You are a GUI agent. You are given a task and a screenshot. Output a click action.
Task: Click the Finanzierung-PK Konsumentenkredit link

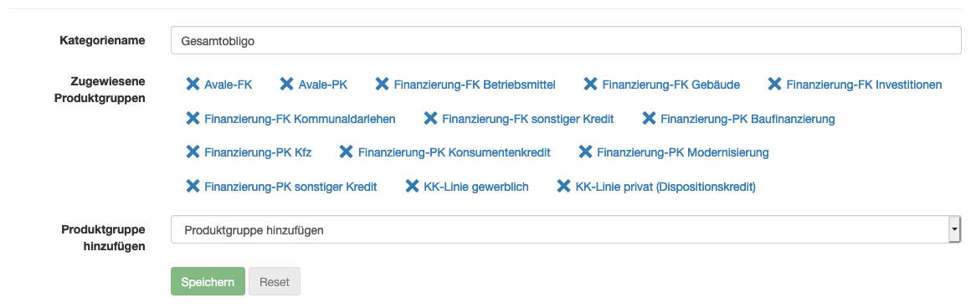[x=455, y=152]
